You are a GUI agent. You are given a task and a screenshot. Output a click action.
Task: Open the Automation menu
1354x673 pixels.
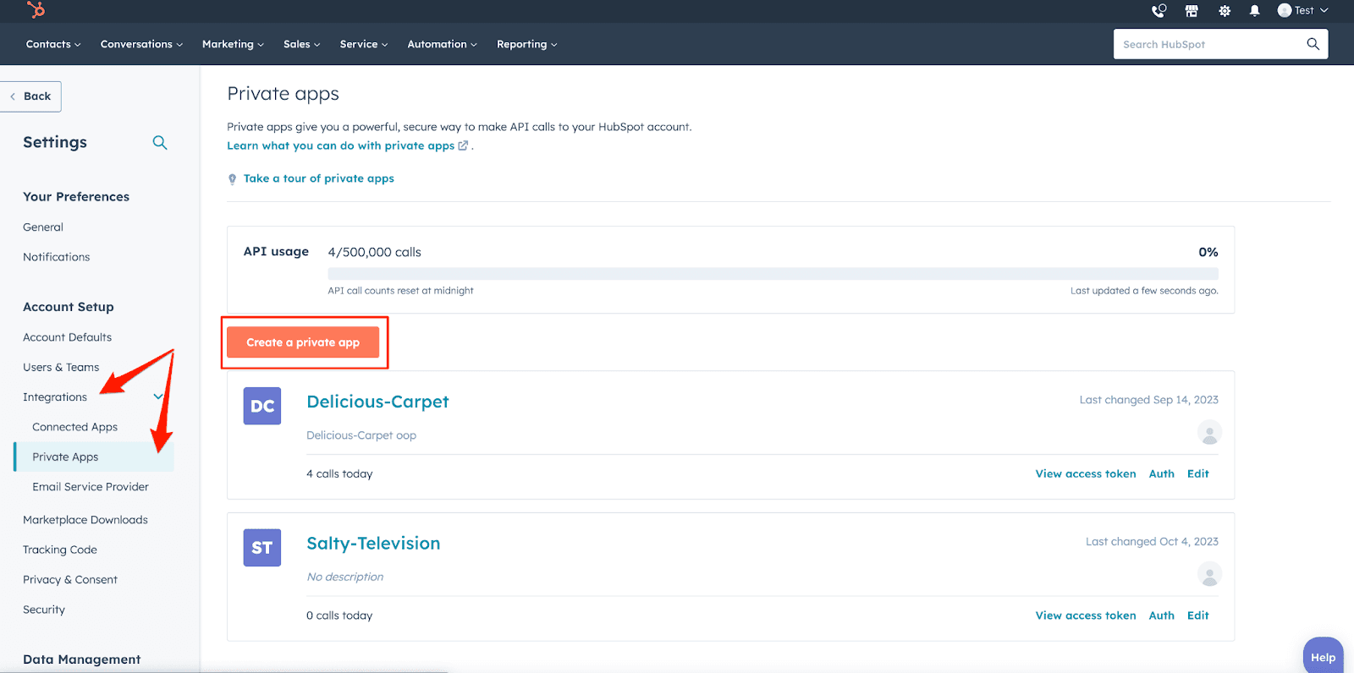[442, 44]
